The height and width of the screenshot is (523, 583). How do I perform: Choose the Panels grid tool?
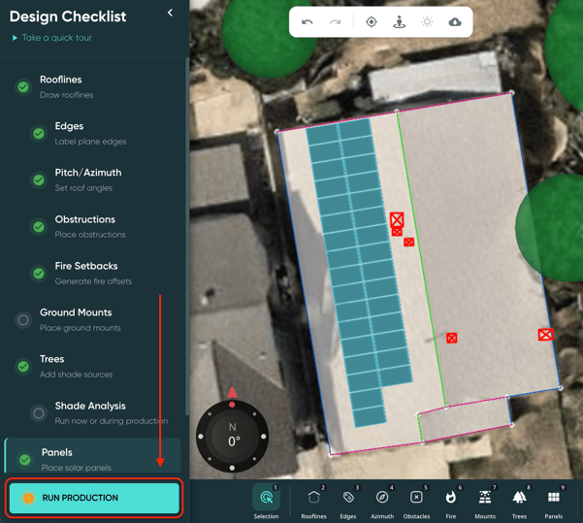[553, 500]
